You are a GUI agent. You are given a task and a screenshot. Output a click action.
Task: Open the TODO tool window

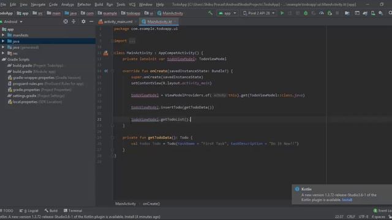7,211
